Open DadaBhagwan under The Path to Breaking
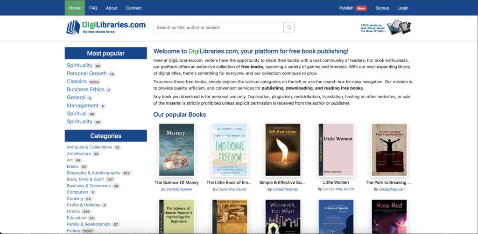Viewport: 478px width, 234px height. coord(392,189)
